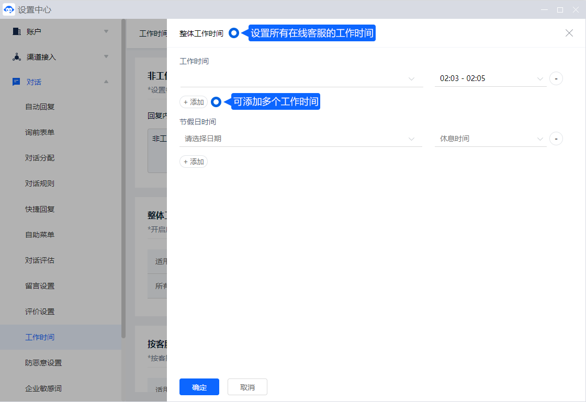The image size is (586, 402).
Task: Remove the 02:03 - 02:05 work time row
Action: (556, 78)
